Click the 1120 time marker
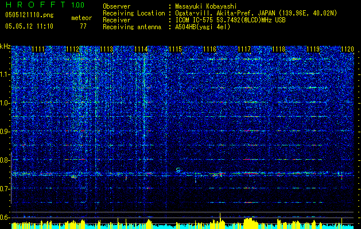Screen dimensions: 361x229 [347, 49]
